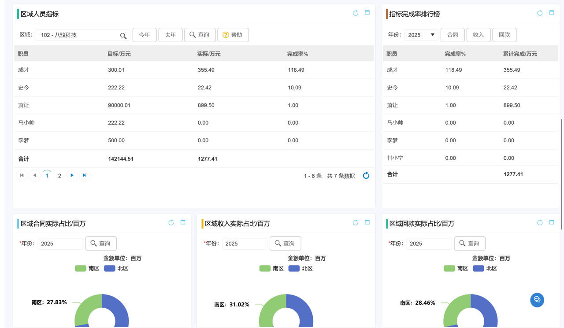Go to next page of staff table

coord(72,176)
